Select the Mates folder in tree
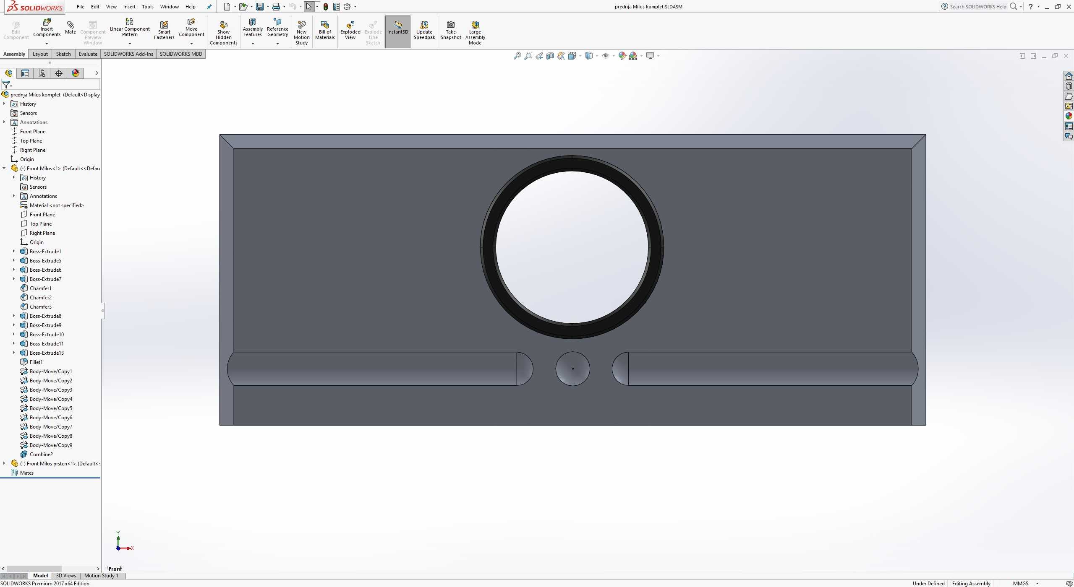 (x=26, y=473)
